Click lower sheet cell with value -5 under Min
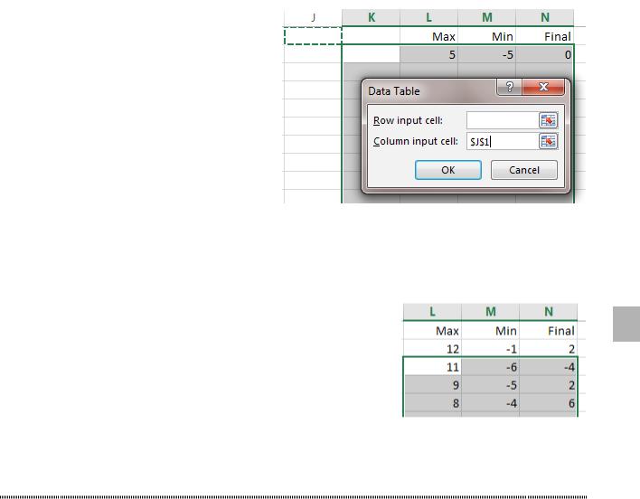This screenshot has width=640, height=499. pos(490,385)
